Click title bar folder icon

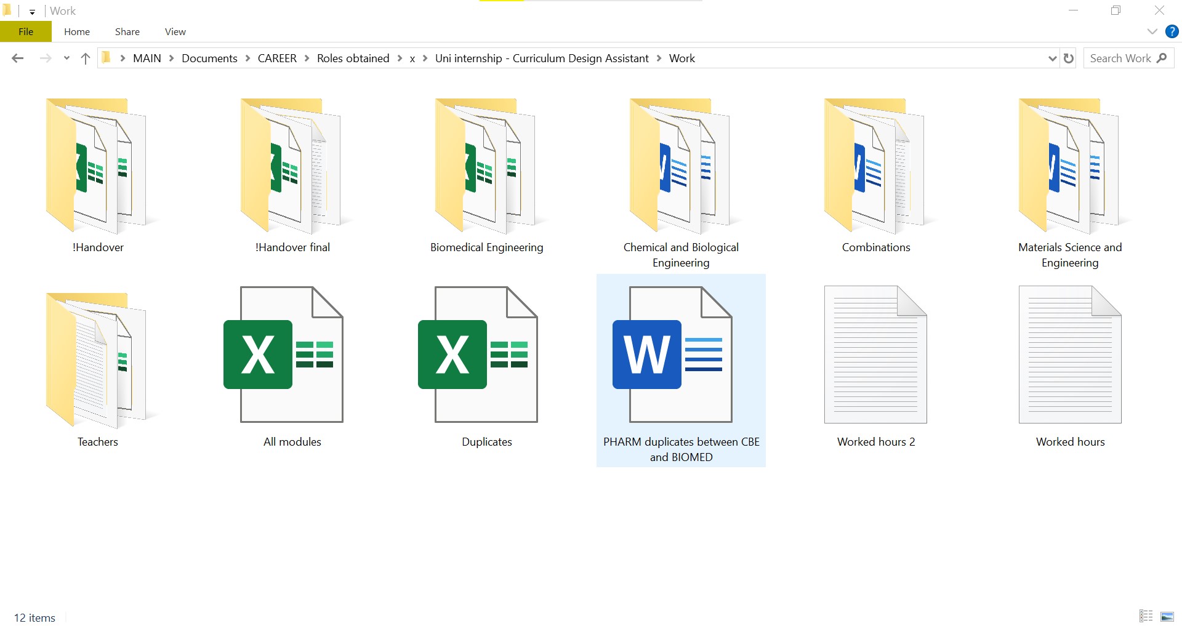pos(7,10)
